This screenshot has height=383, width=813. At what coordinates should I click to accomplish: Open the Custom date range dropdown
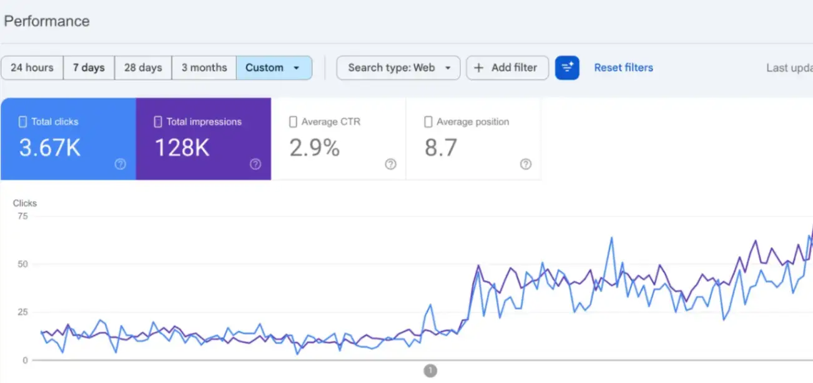[x=274, y=68]
